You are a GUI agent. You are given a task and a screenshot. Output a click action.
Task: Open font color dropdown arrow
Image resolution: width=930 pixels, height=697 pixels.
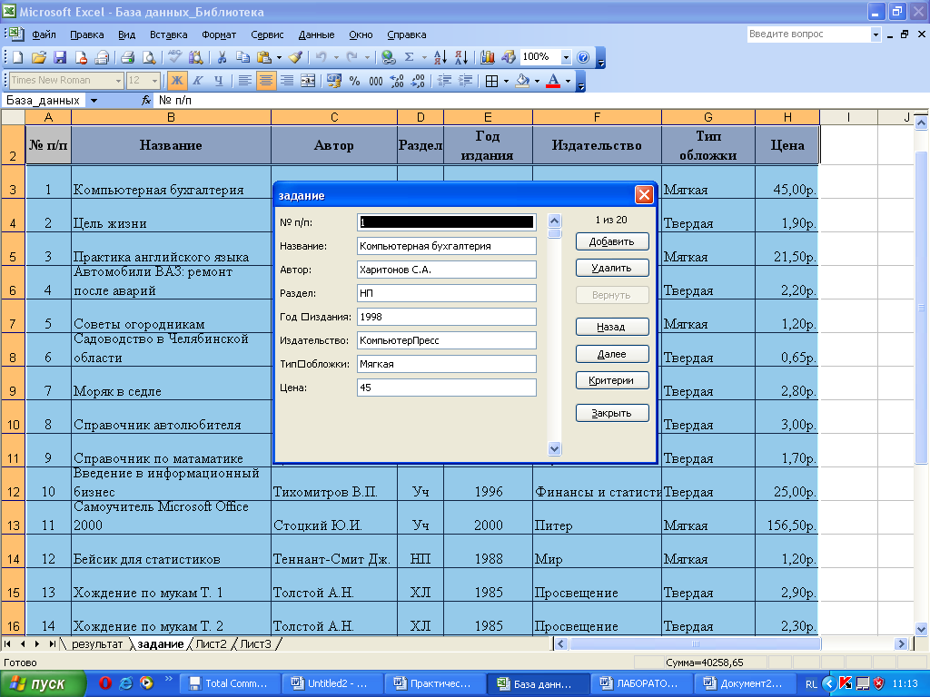coord(568,81)
